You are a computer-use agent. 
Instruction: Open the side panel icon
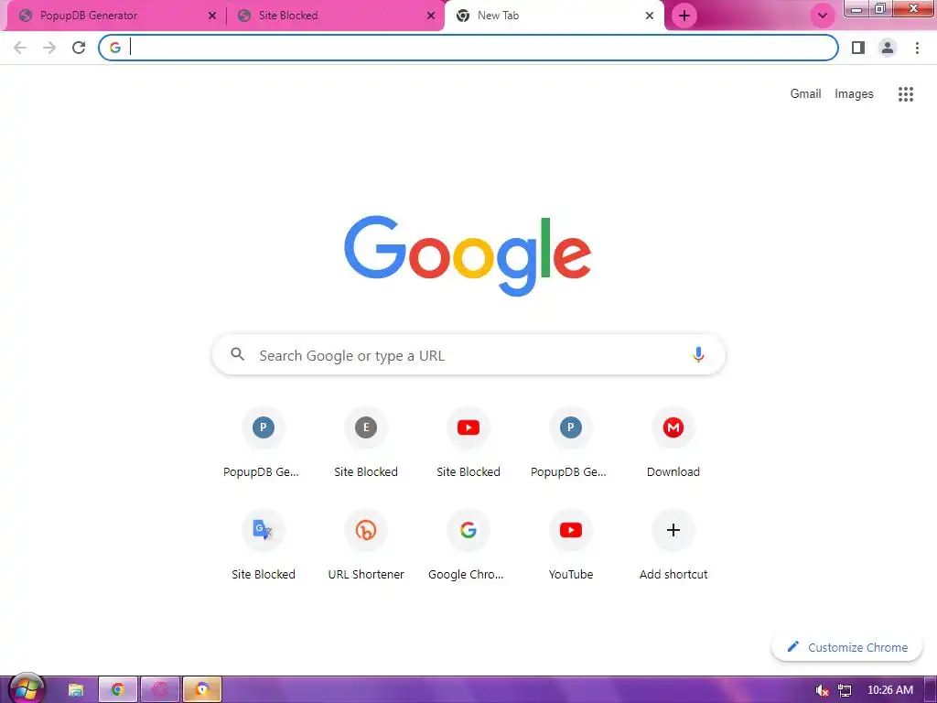pyautogui.click(x=858, y=48)
